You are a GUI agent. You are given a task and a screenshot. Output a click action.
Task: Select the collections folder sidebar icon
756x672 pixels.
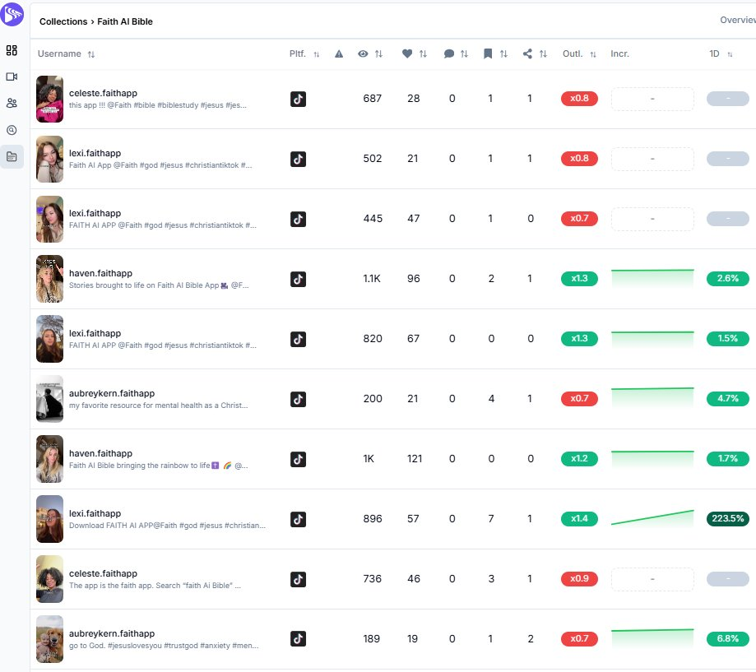[12, 156]
